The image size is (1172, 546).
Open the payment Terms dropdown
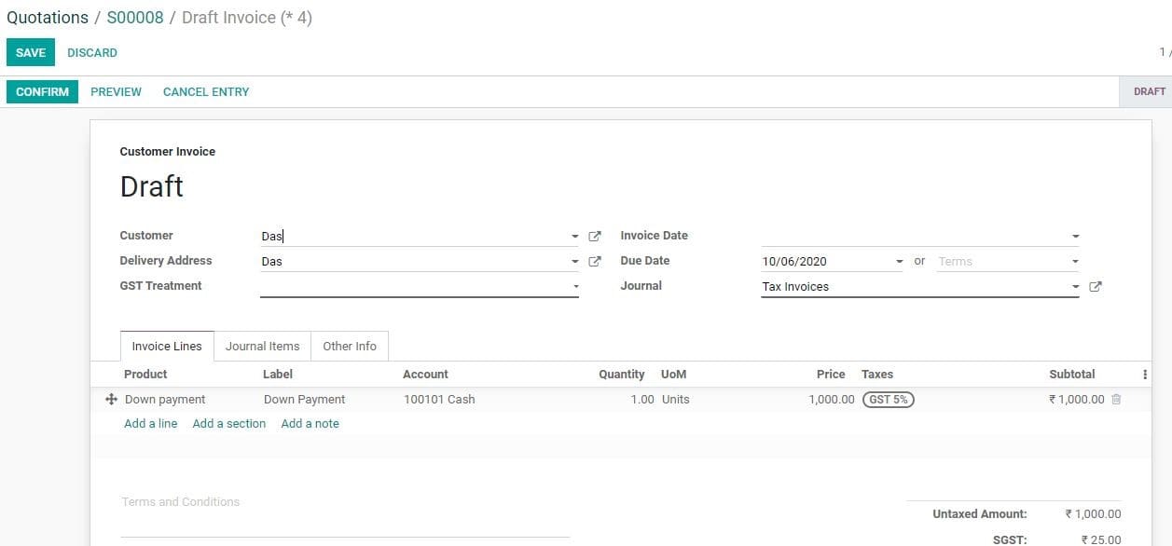1074,261
